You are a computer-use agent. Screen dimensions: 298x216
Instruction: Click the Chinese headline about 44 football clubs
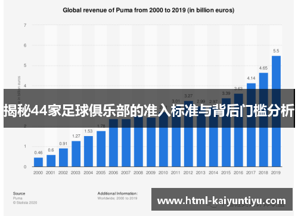[149, 110]
